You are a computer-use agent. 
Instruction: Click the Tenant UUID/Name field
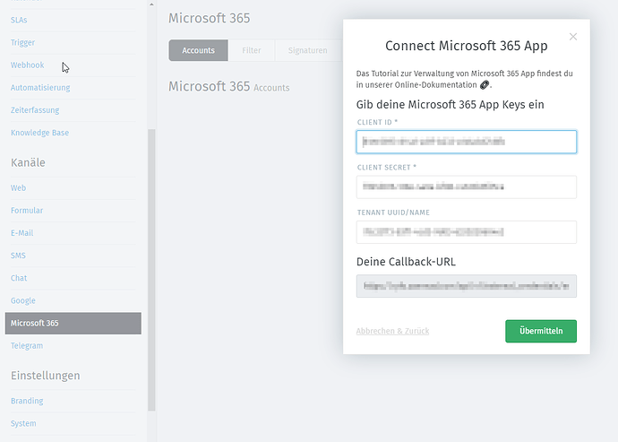[467, 231]
